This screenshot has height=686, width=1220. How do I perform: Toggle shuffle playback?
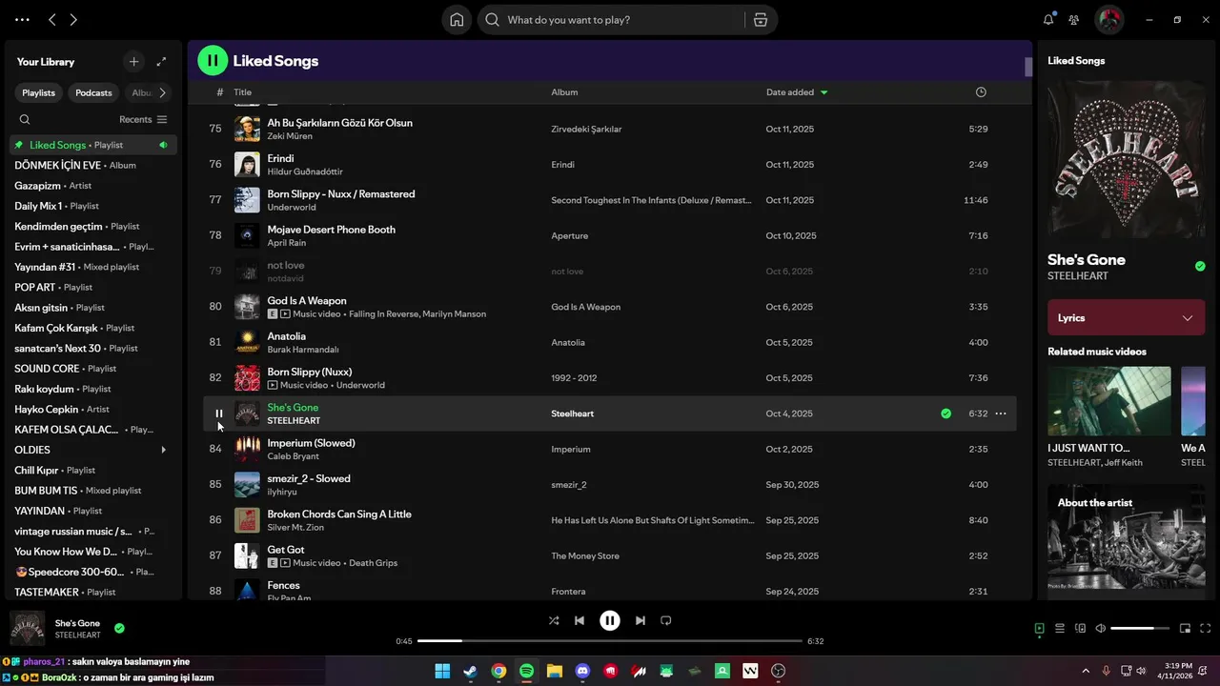(x=554, y=620)
